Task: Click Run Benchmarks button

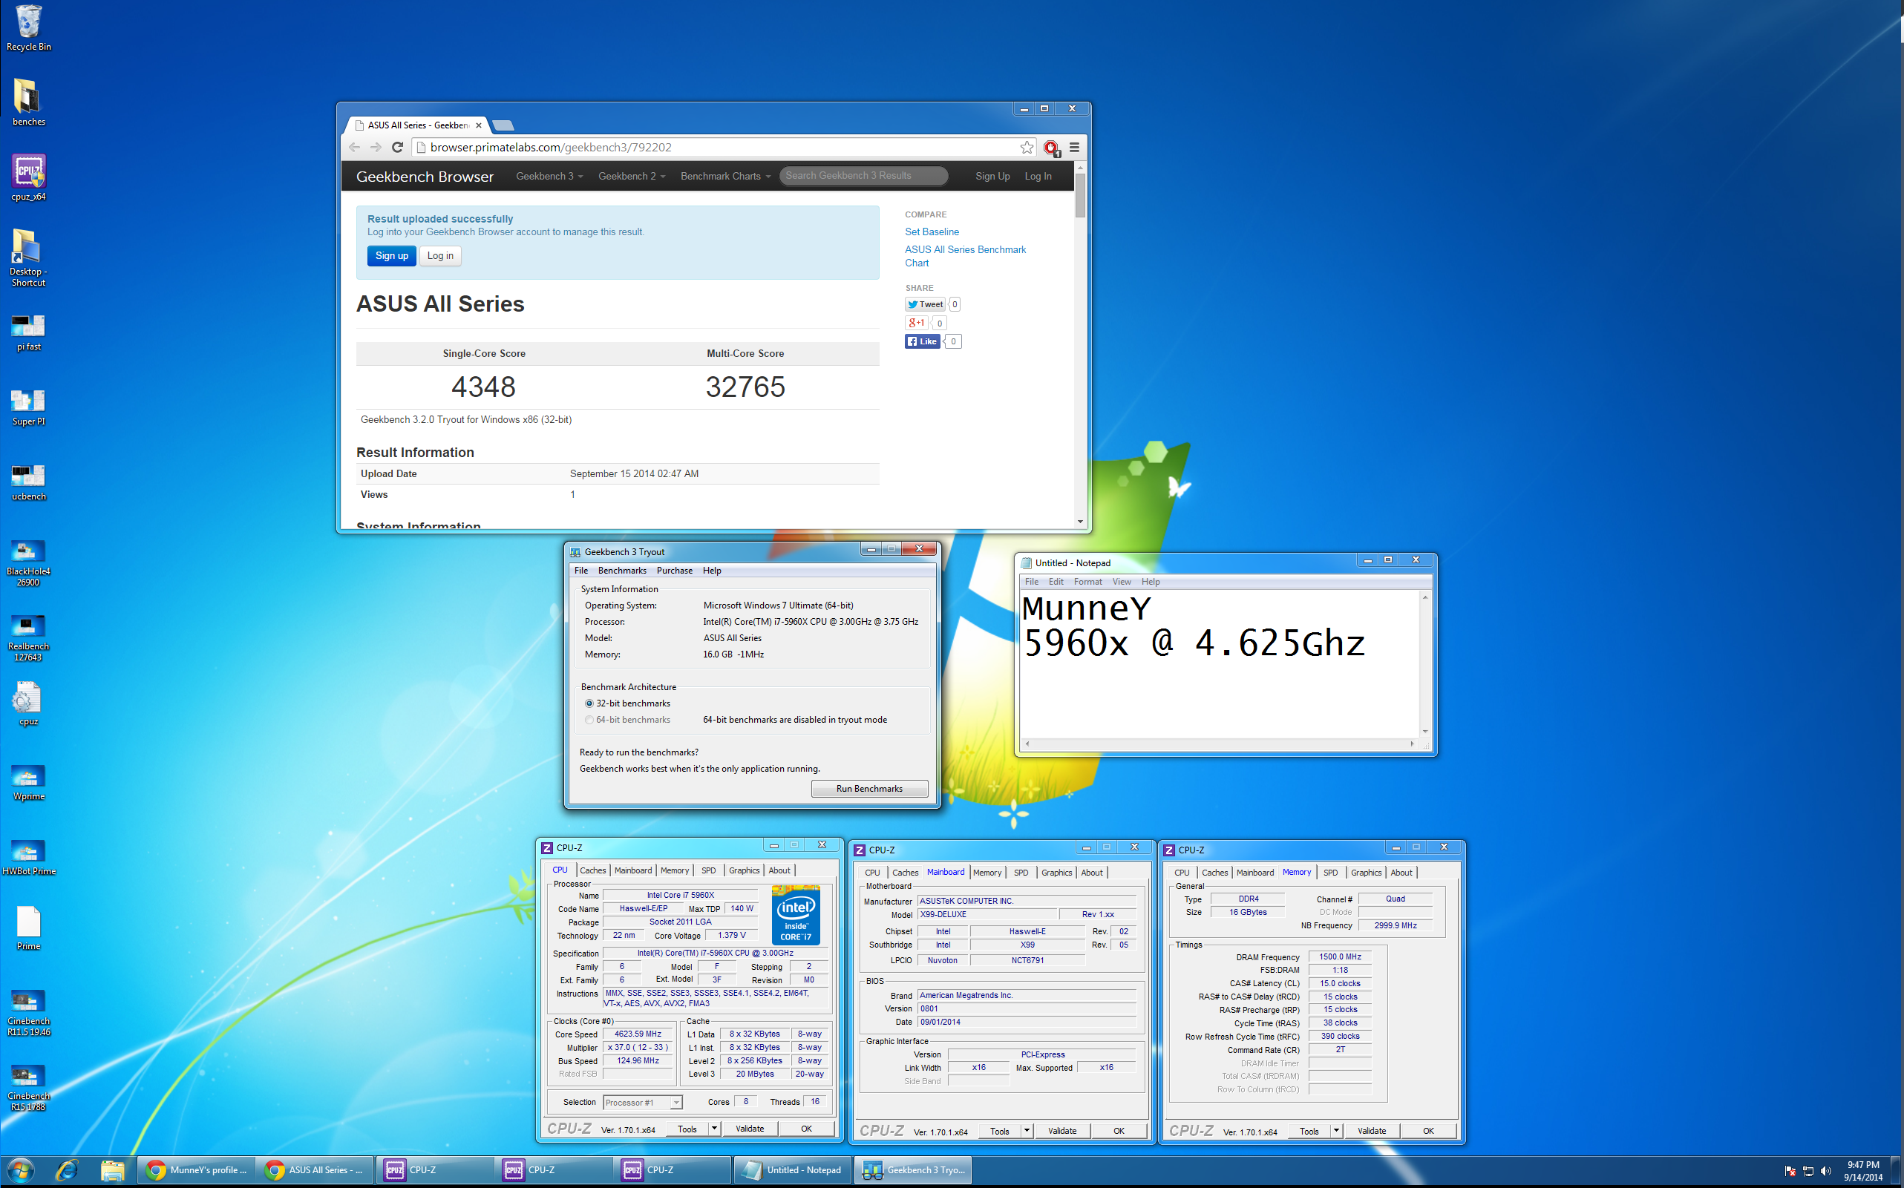Action: pos(869,788)
